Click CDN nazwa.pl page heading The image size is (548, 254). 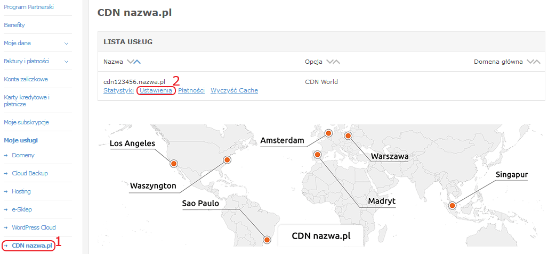[x=134, y=13]
